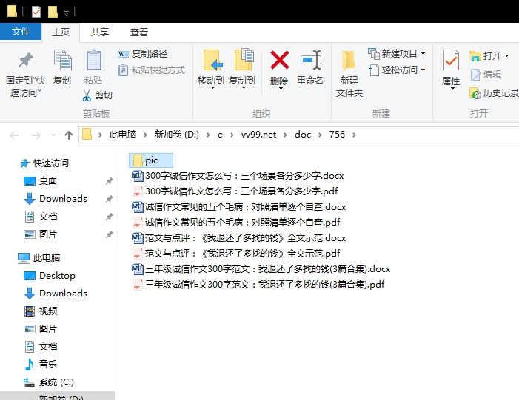Screen dimensions: 519x400
Task: Click 此电脑 in the sidebar
Action: pos(38,257)
